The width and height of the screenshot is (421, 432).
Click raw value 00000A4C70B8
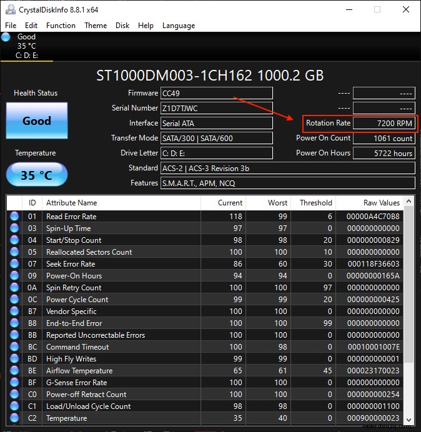(373, 217)
